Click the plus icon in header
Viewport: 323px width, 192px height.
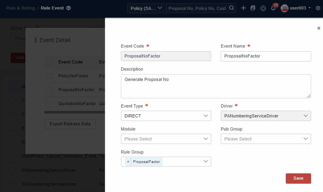243,8
